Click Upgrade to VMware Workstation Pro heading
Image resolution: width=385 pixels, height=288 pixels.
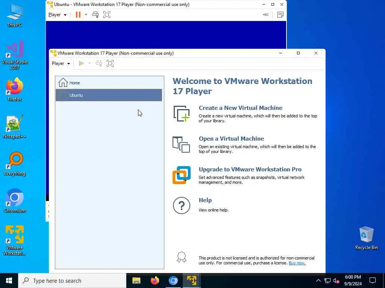250,169
